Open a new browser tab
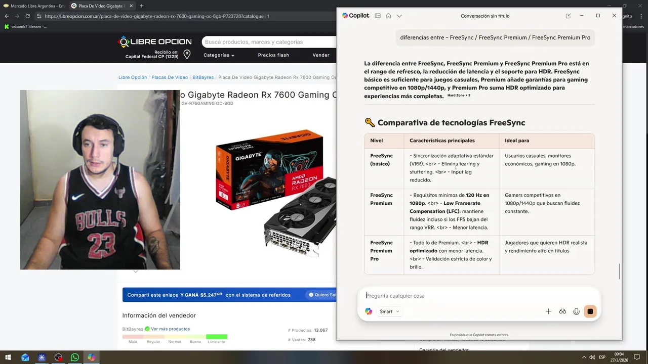 (x=141, y=6)
